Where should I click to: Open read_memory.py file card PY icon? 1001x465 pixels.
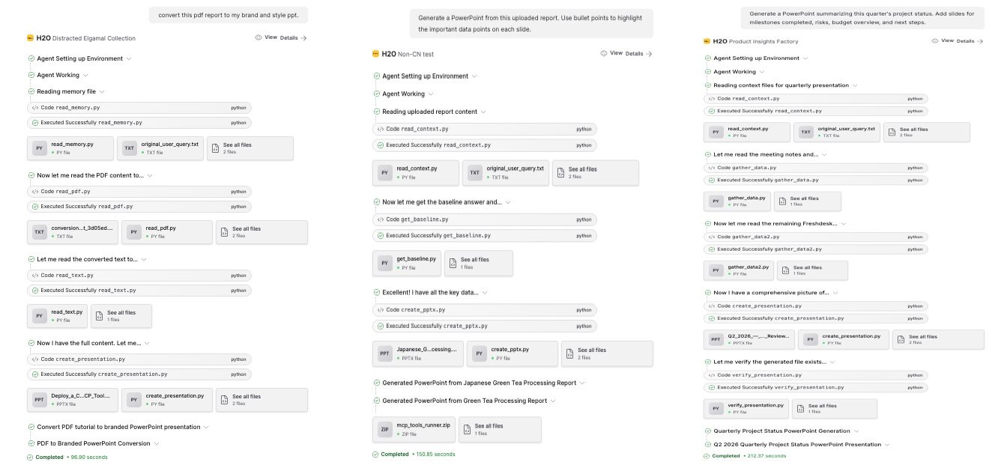coord(40,148)
